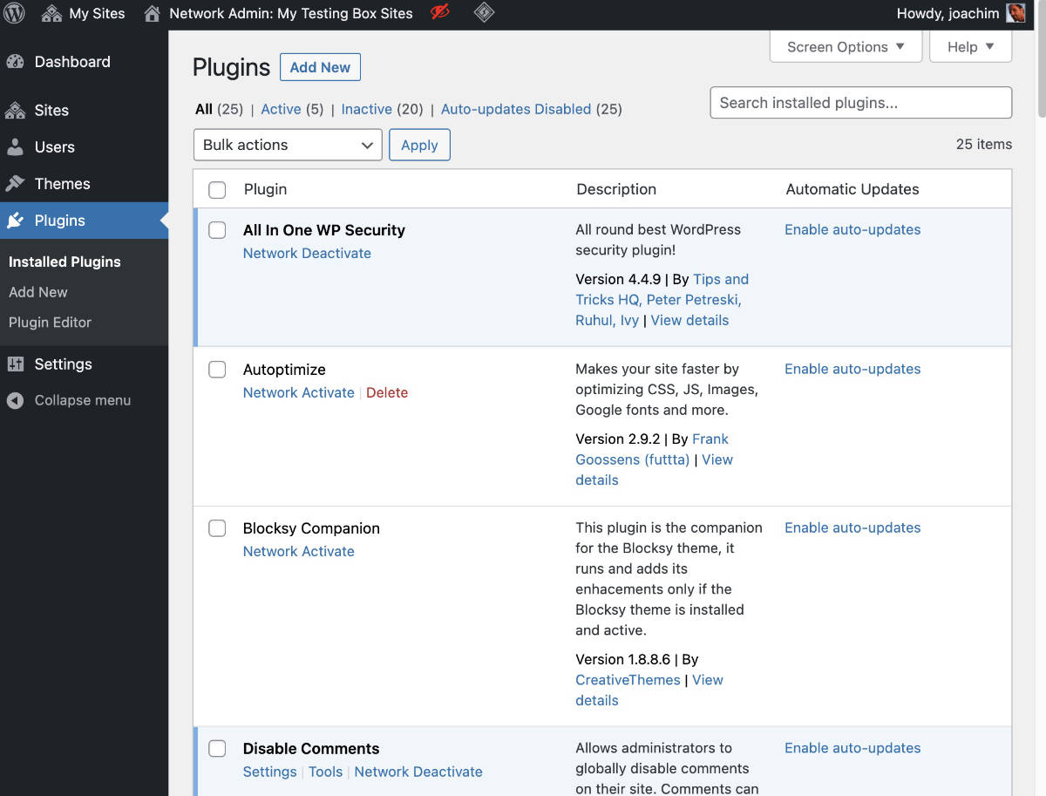Open Users from the sidebar
Screen dimensions: 1046x796
click(53, 146)
